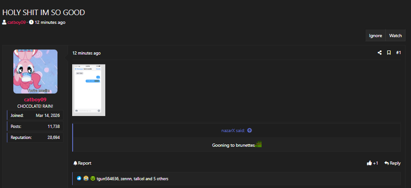Click the Posts count '11,738'
This screenshot has width=411, height=188.
click(53, 126)
